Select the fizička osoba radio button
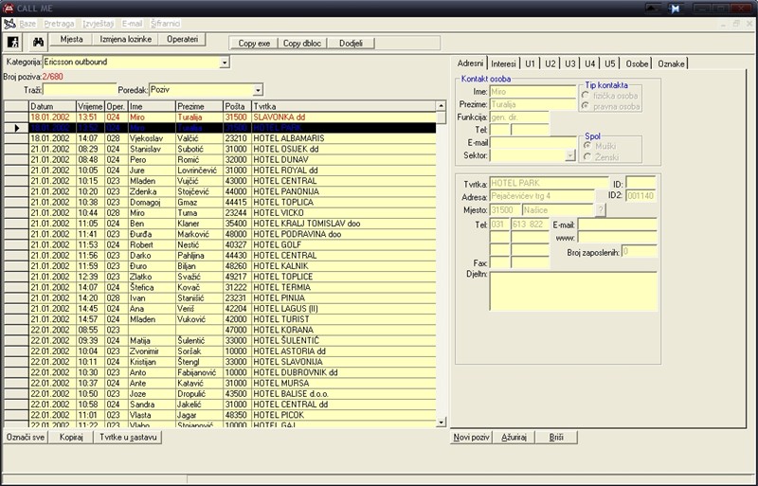Image resolution: width=758 pixels, height=486 pixels. [586, 96]
